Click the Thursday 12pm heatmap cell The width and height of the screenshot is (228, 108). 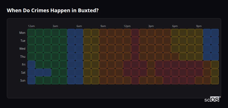coord(127,57)
